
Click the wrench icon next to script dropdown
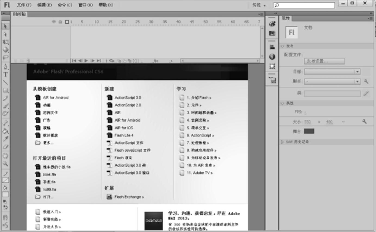[366, 81]
